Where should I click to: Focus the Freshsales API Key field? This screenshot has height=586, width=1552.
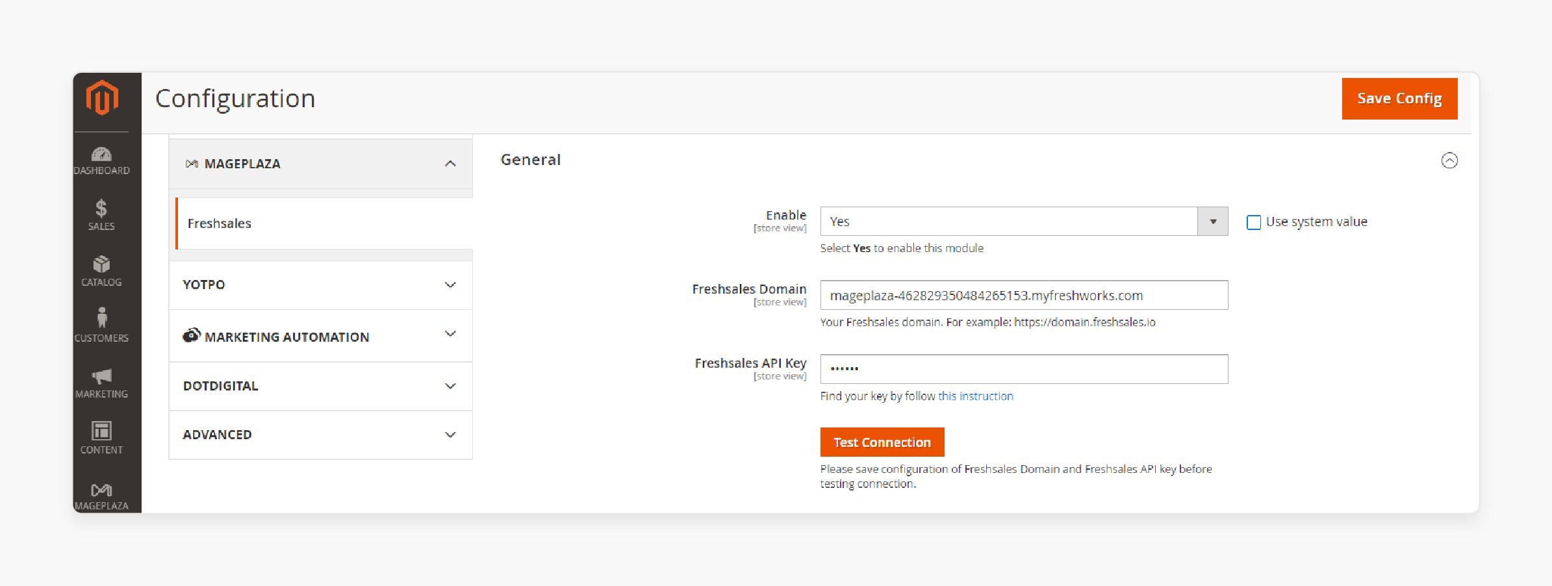pos(1024,369)
